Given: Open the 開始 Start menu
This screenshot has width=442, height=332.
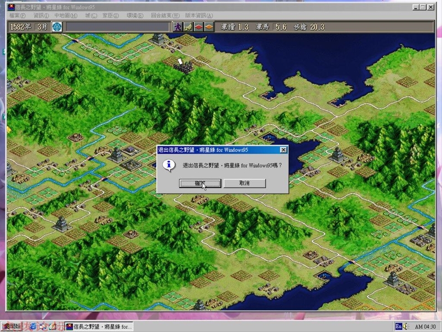Looking at the screenshot, I should [12, 326].
